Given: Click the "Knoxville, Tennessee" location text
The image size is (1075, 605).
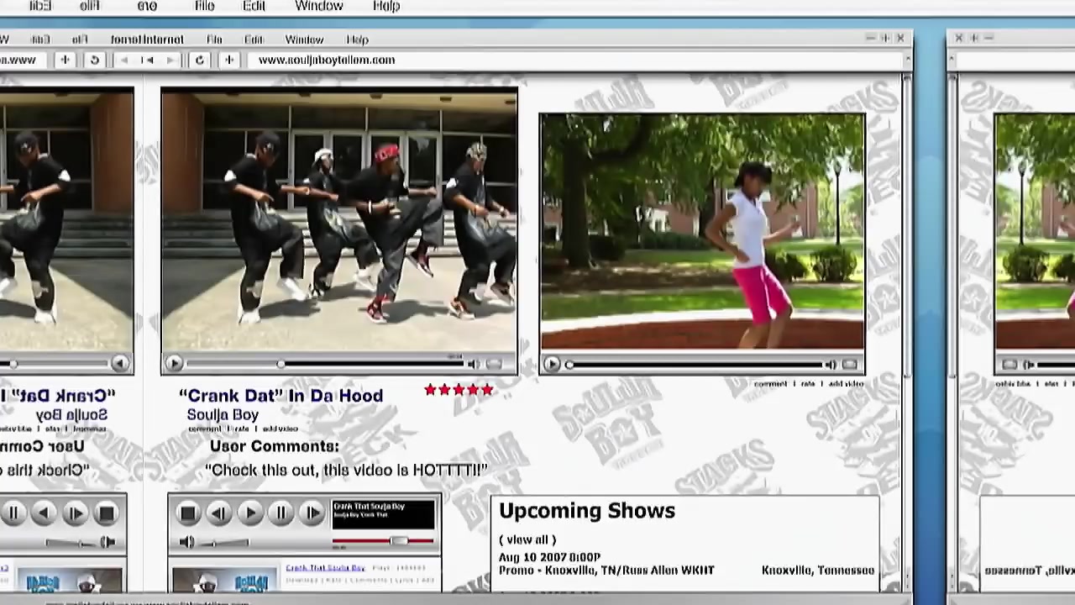Looking at the screenshot, I should click(818, 570).
